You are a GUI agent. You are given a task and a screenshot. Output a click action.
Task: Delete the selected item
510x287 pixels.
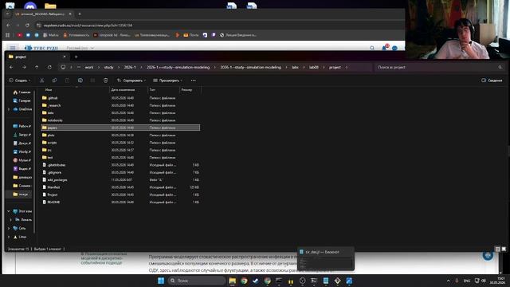[105, 81]
